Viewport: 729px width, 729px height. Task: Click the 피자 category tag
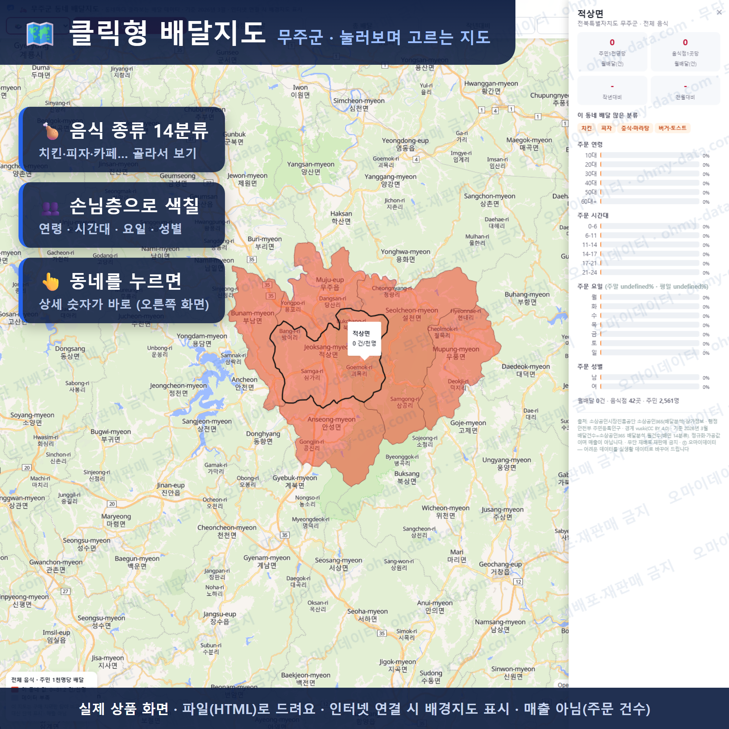(606, 128)
